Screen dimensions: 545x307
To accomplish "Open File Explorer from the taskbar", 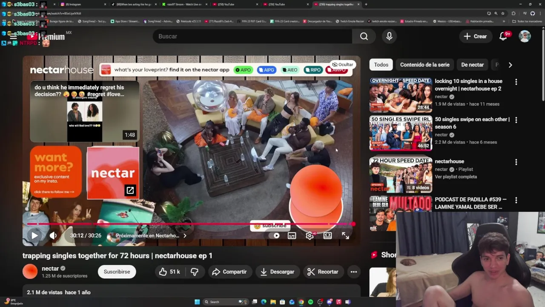I will tap(273, 302).
